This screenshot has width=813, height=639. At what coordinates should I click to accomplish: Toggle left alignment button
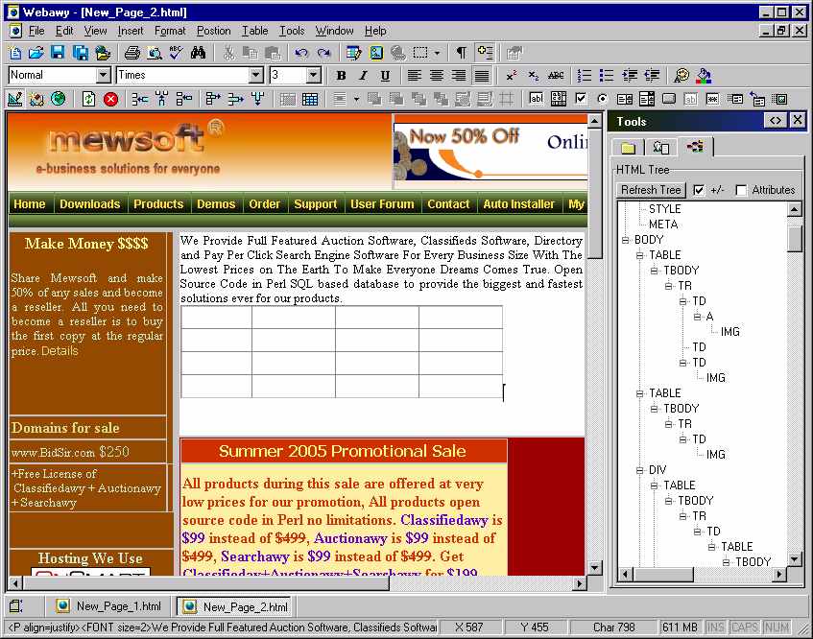pyautogui.click(x=415, y=76)
